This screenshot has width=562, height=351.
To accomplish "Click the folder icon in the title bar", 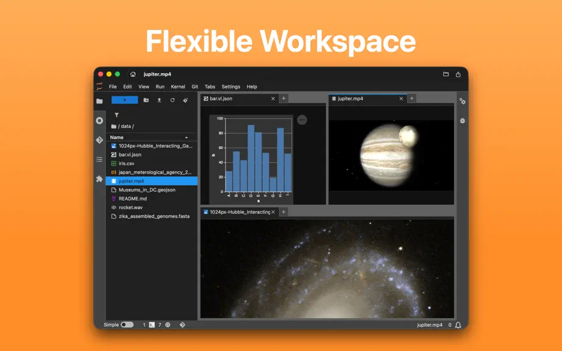I will point(446,74).
